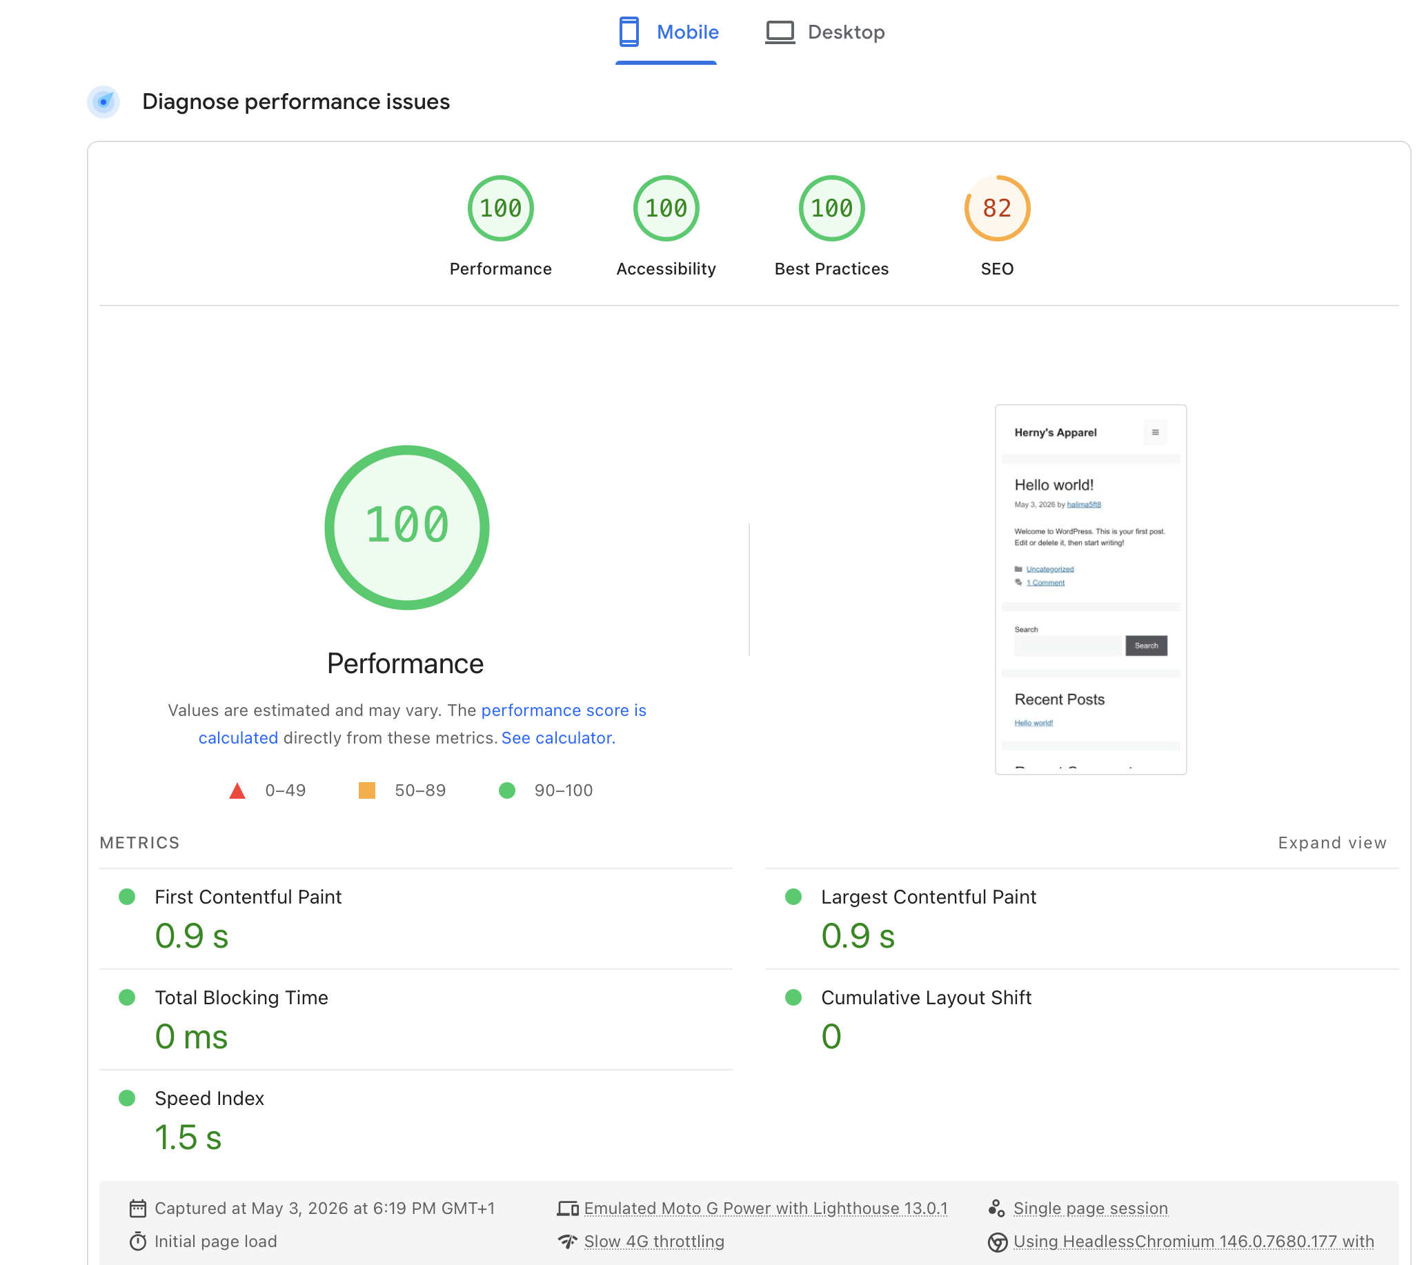1424x1265 pixels.
Task: Click the device icon beside Emulated Moto G Power
Action: [x=568, y=1208]
